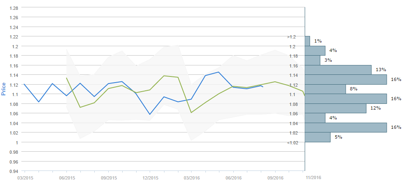This screenshot has width=406, height=184.
Task: Click the blue line's lowest point at 12/2015
Action: point(150,114)
